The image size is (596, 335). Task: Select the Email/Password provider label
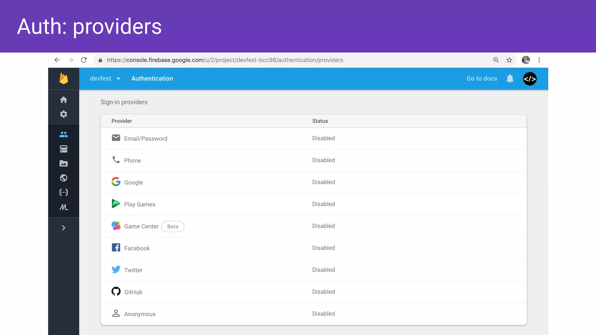pyautogui.click(x=146, y=139)
